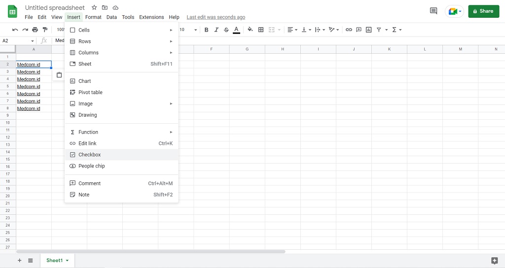This screenshot has height=268, width=505.
Task: Open the text color picker
Action: coord(236,30)
